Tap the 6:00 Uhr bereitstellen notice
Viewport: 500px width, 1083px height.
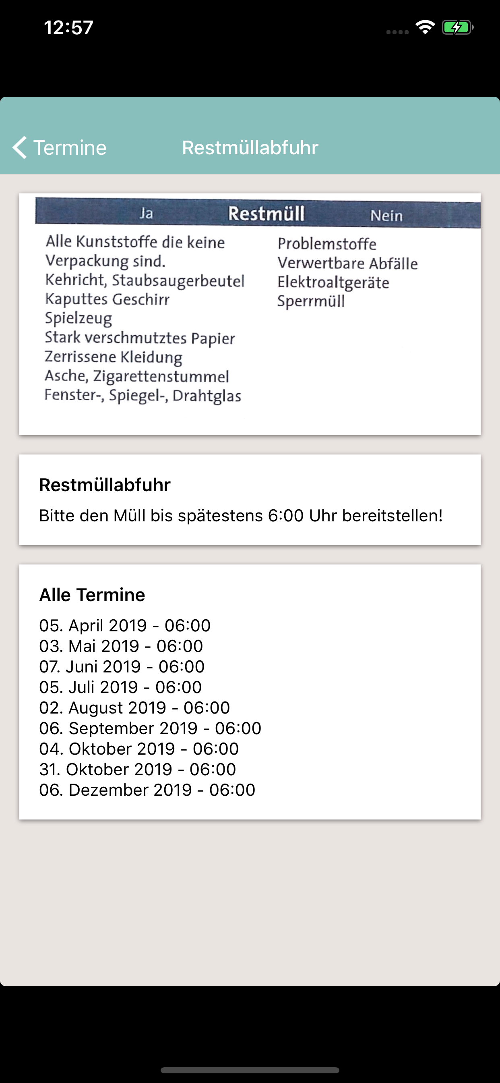click(241, 516)
